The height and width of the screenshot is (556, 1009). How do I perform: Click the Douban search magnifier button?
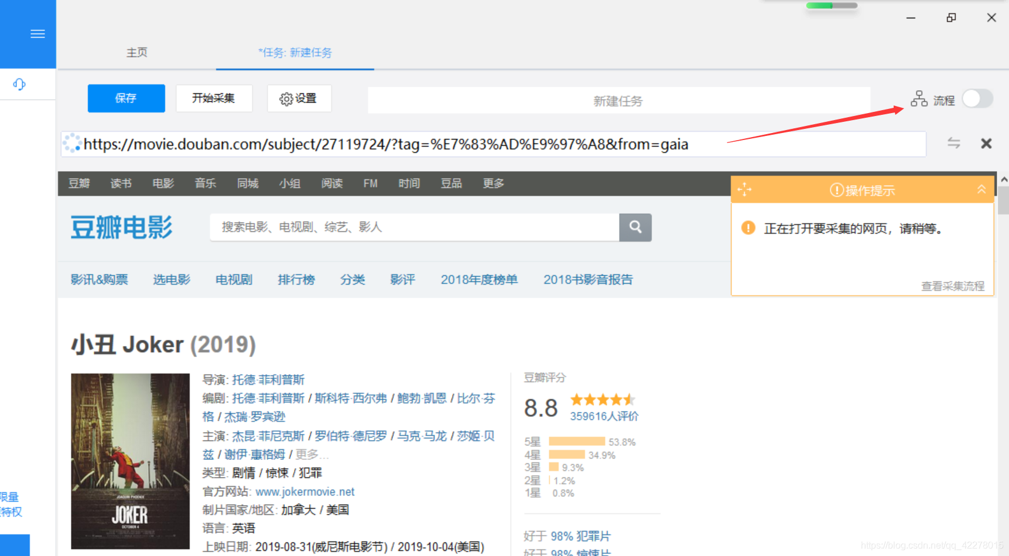[x=635, y=227]
